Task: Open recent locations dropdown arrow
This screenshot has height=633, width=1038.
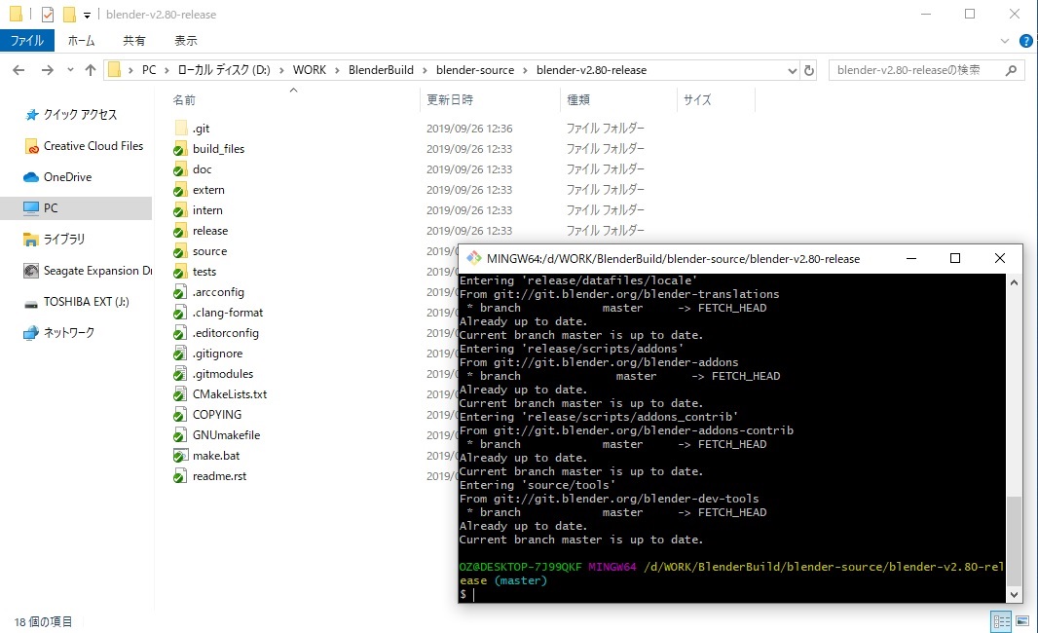Action: [70, 70]
